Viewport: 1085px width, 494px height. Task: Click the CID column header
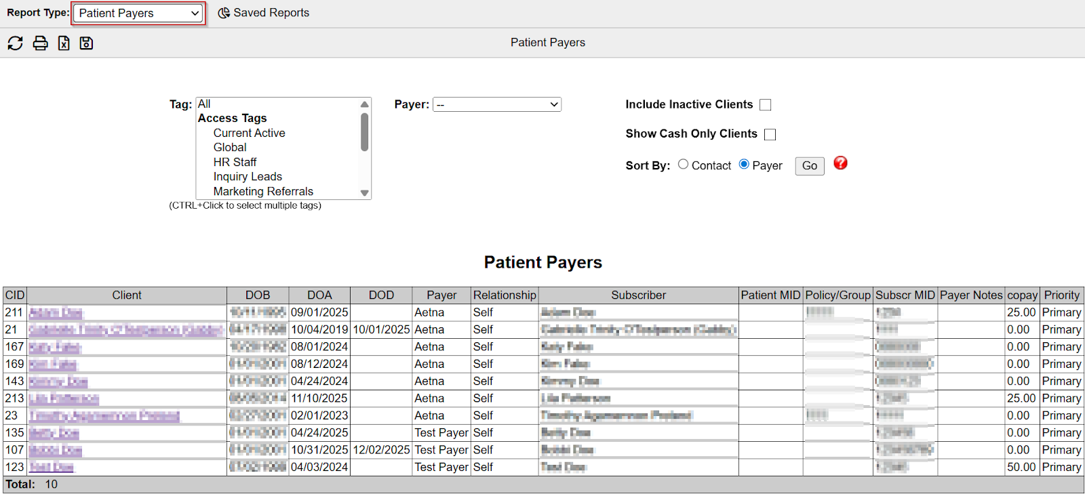click(14, 295)
